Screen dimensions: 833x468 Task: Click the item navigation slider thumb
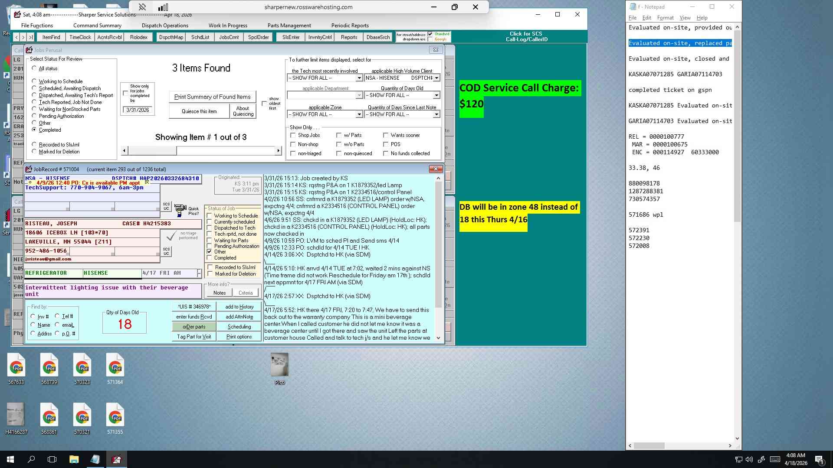click(152, 151)
